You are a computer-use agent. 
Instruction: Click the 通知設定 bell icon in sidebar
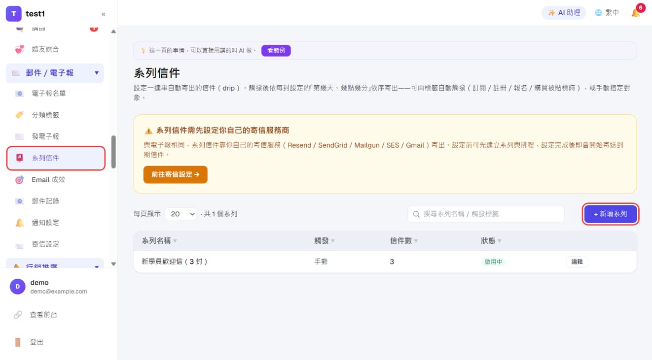20,223
